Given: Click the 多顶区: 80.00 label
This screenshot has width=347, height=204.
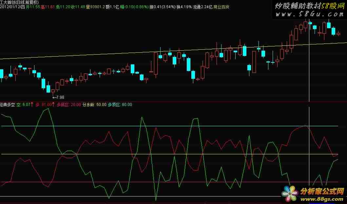Looking at the screenshot, I should 120,105.
